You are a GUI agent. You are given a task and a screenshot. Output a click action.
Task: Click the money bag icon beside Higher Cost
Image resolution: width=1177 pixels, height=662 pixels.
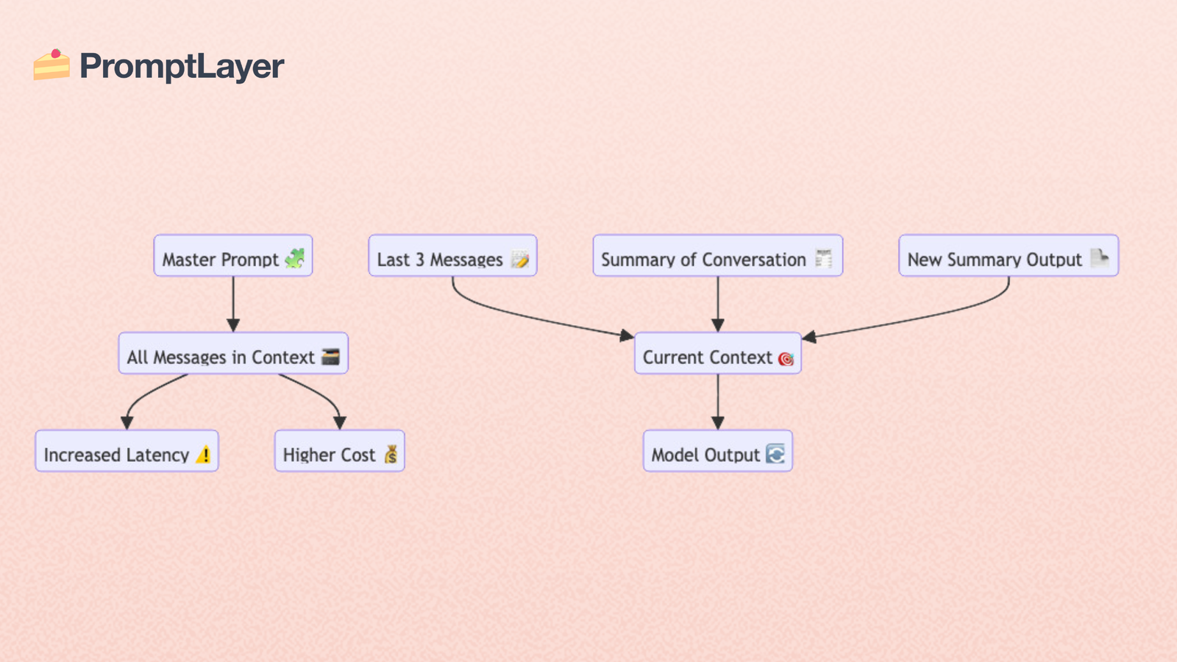pyautogui.click(x=391, y=455)
